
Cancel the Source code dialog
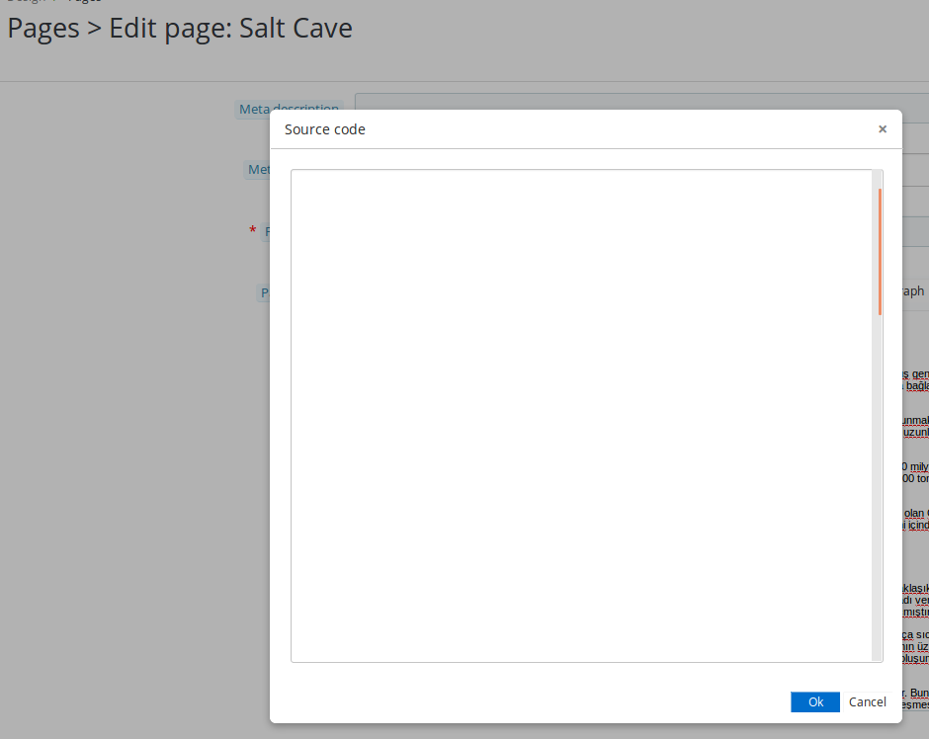pyautogui.click(x=868, y=701)
